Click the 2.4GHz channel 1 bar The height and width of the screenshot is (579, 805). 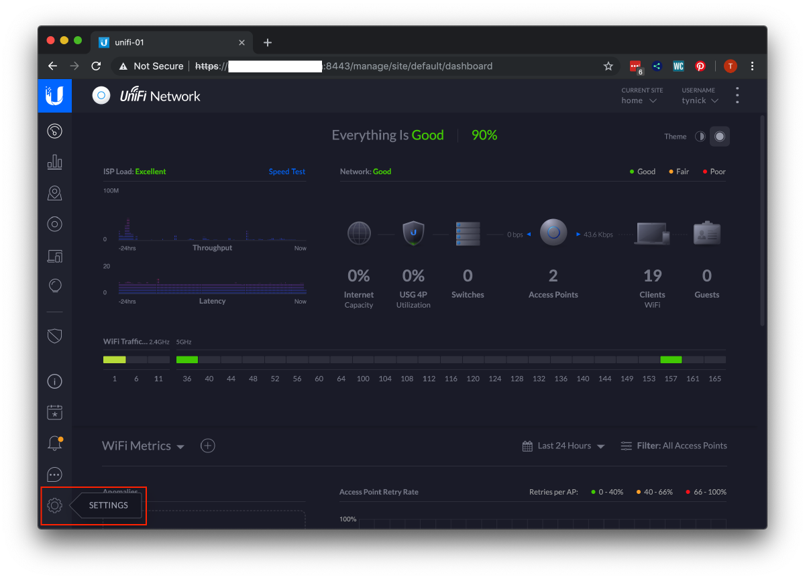[114, 360]
